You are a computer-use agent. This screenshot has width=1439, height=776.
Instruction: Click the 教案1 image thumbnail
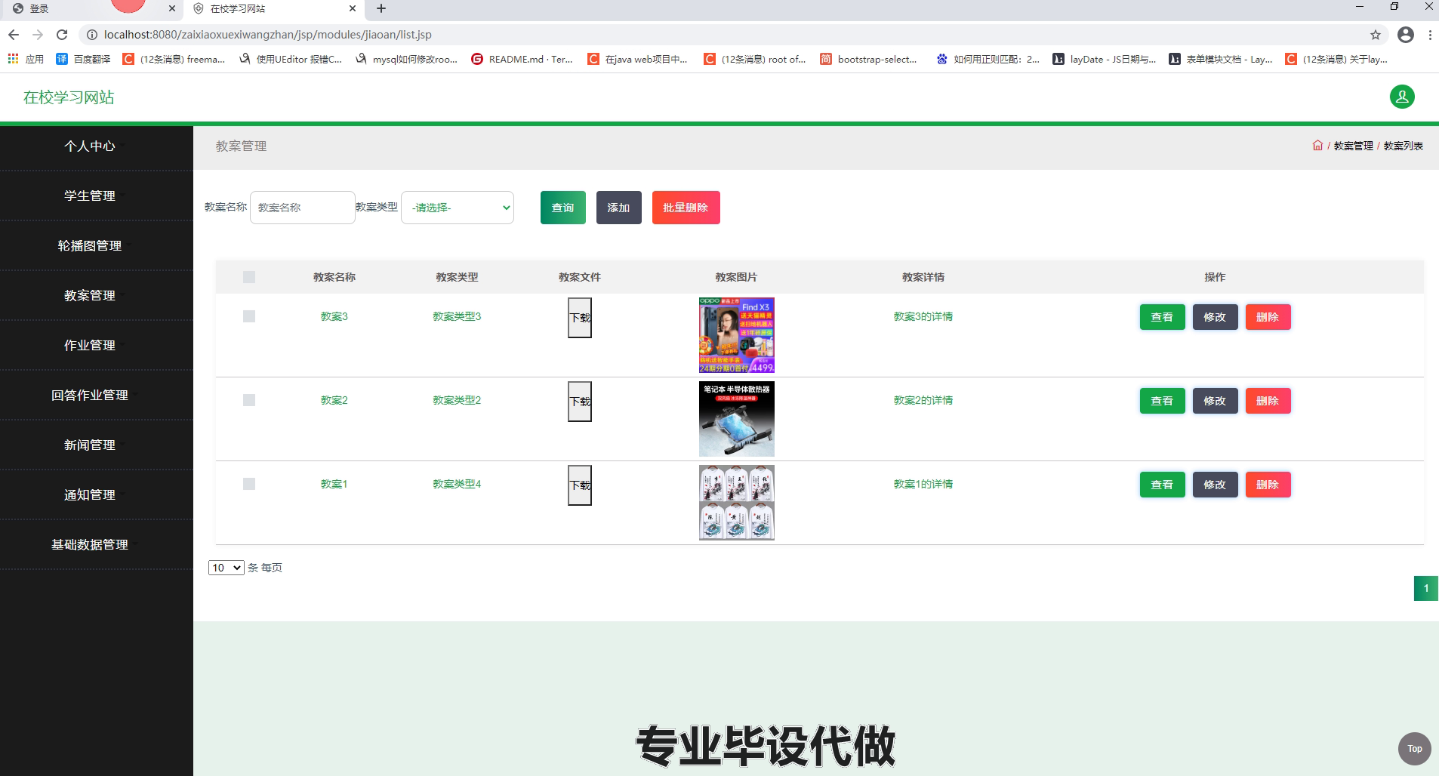(x=737, y=503)
